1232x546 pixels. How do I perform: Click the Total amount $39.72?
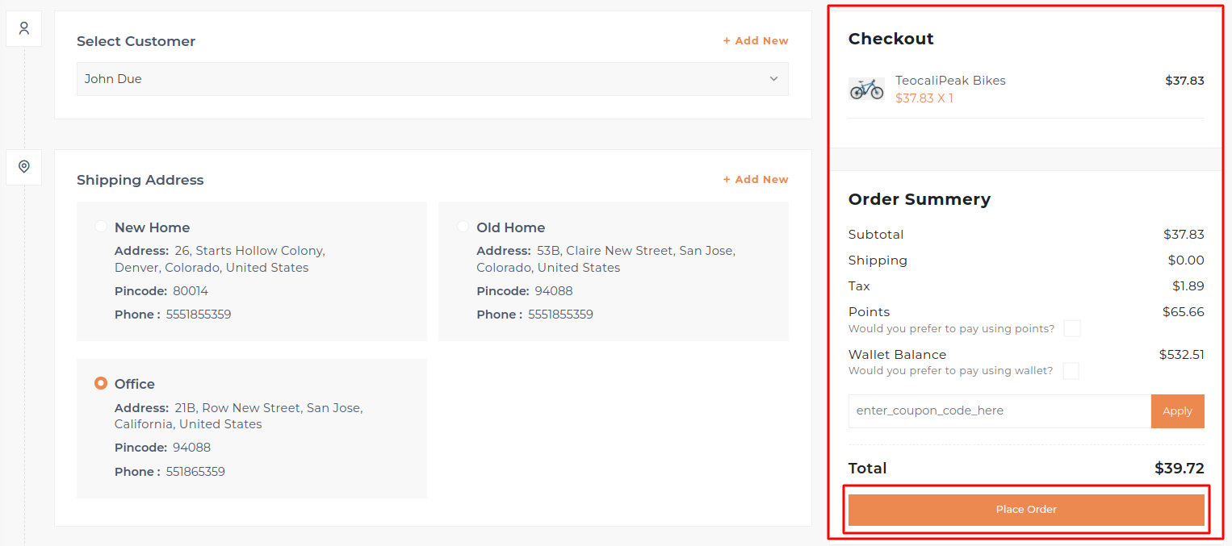[1179, 469]
